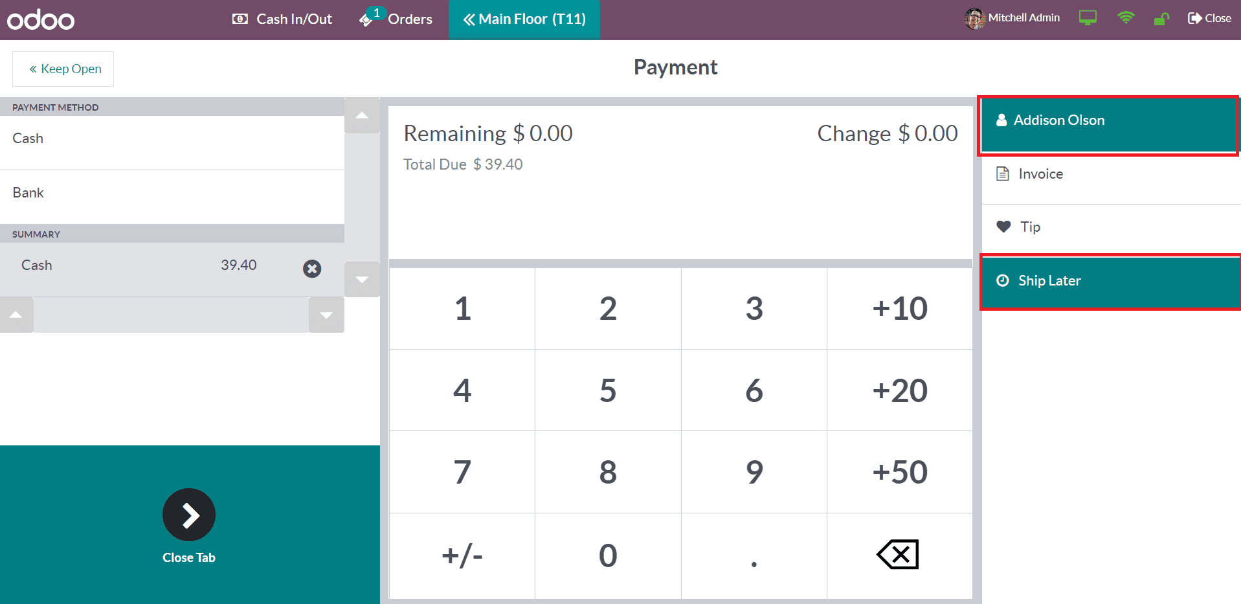Screen dimensions: 1241x604
Task: Click the wifi connection status icon
Action: pos(1126,18)
